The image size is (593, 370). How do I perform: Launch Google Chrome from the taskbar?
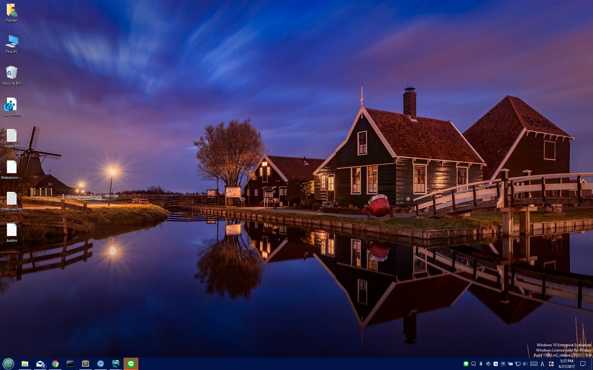click(55, 364)
